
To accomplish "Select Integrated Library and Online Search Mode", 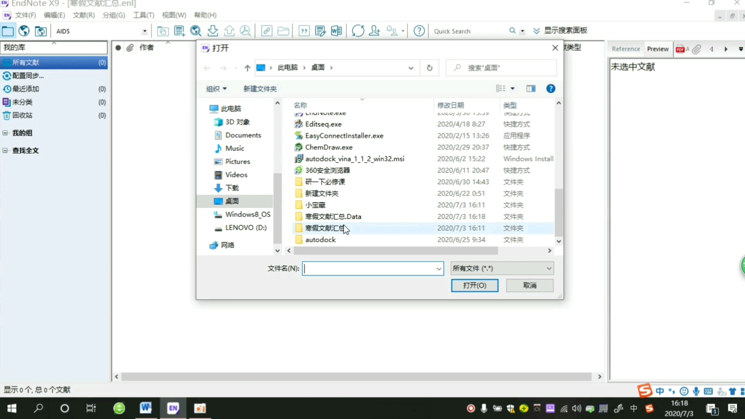I will point(41,31).
